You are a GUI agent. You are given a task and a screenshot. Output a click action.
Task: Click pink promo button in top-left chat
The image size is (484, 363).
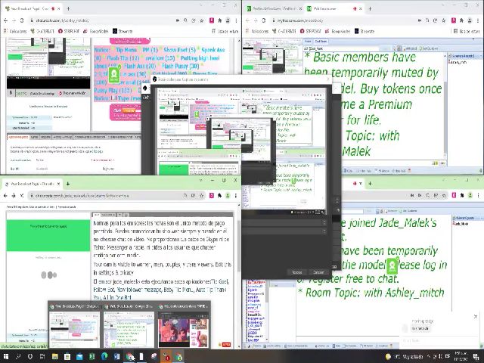pyautogui.click(x=126, y=113)
